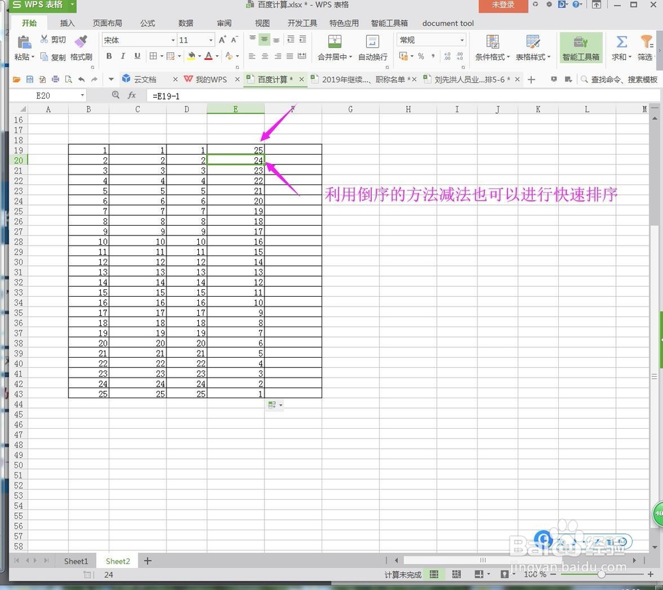The height and width of the screenshot is (590, 663).
Task: Enable normal view in the status bar
Action: pos(435,574)
